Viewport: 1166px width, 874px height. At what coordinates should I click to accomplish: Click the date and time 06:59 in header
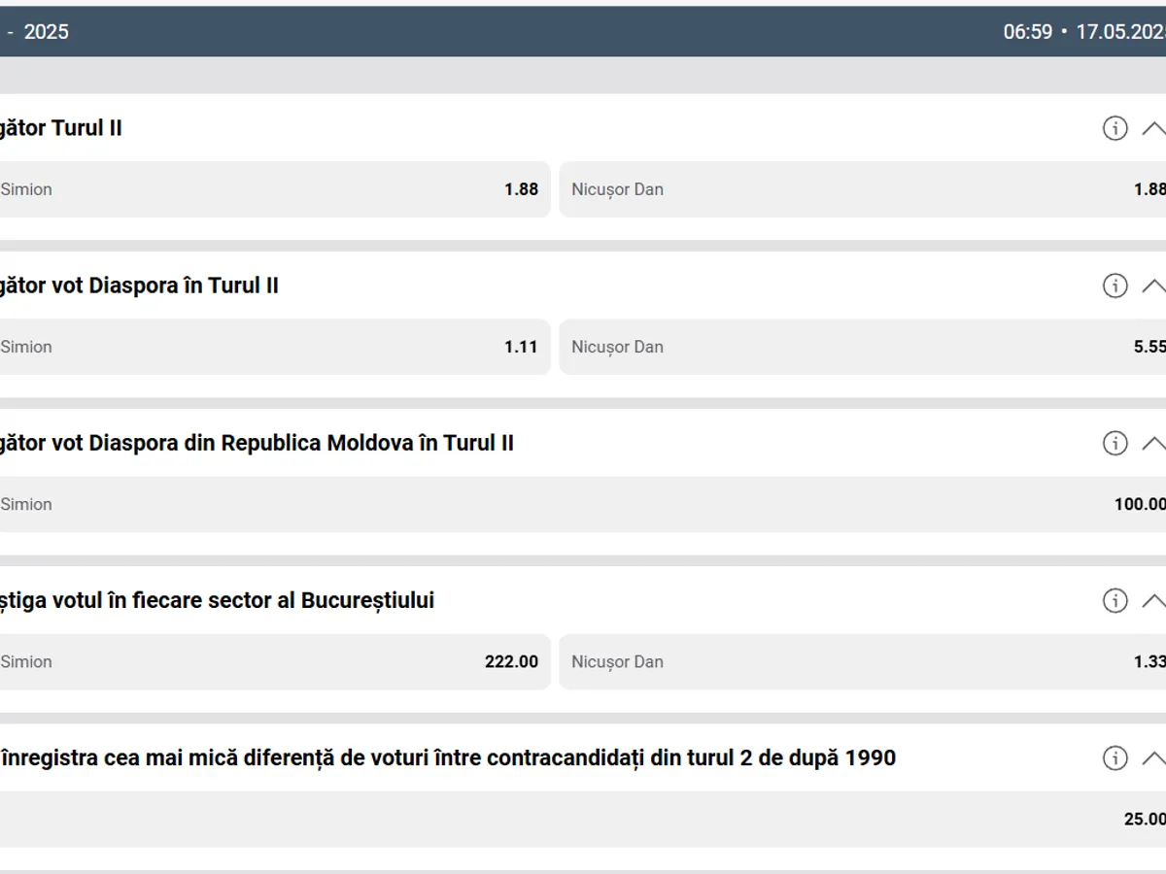tap(1082, 32)
